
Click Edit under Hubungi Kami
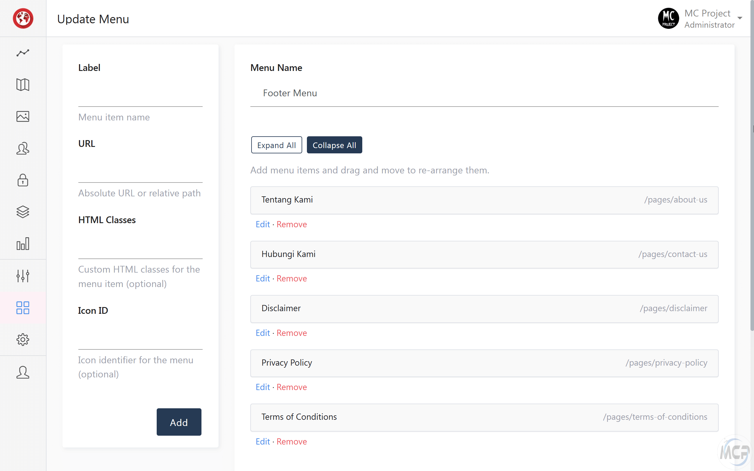point(262,278)
